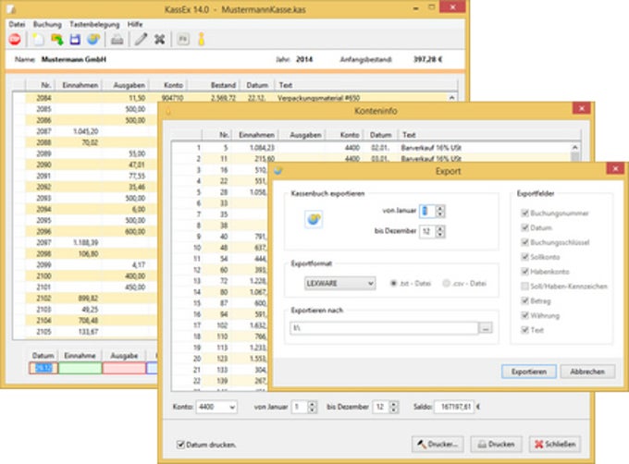Click the gray Fn key toolbar icon
The image size is (629, 464).
pyautogui.click(x=183, y=39)
